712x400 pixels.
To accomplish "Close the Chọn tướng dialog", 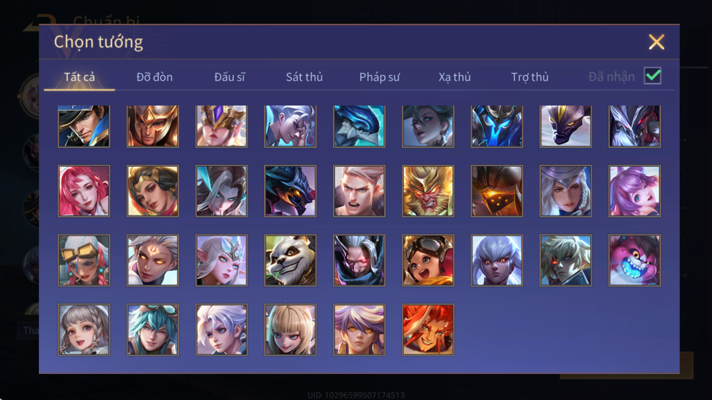I will point(656,42).
